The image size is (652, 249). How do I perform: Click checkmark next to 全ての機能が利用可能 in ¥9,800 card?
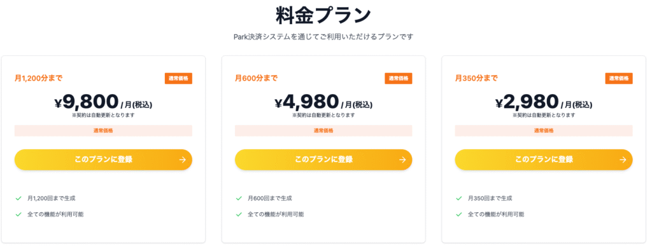pyautogui.click(x=18, y=215)
